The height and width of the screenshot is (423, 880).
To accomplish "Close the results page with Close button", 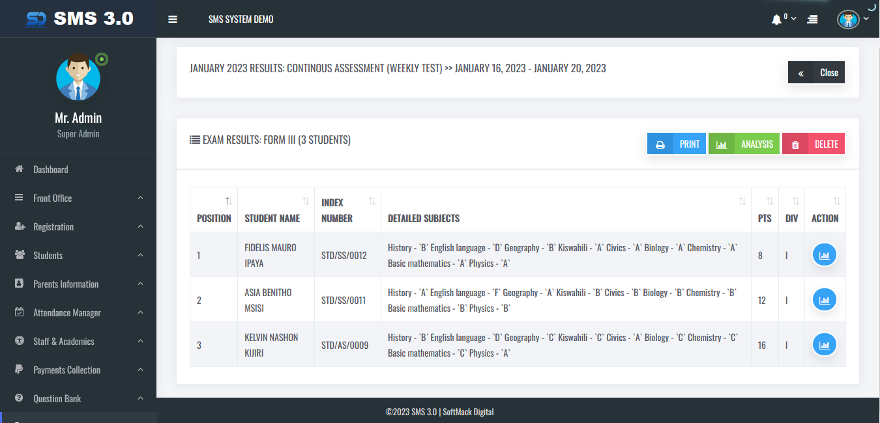I will click(817, 73).
